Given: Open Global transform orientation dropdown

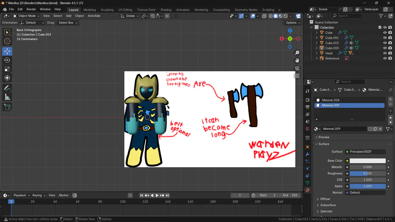Looking at the screenshot, I should [x=129, y=16].
